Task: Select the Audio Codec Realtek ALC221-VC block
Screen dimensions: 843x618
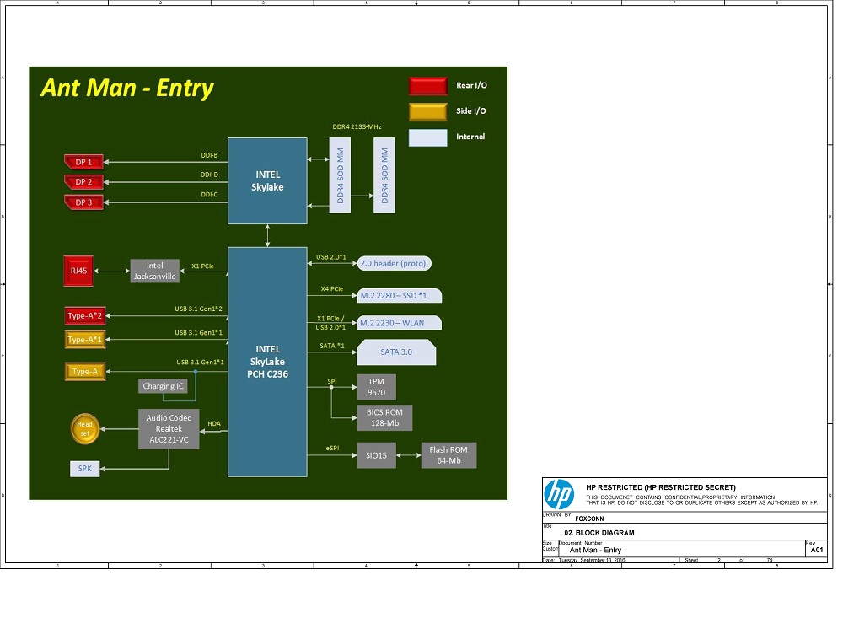Action: tap(169, 428)
